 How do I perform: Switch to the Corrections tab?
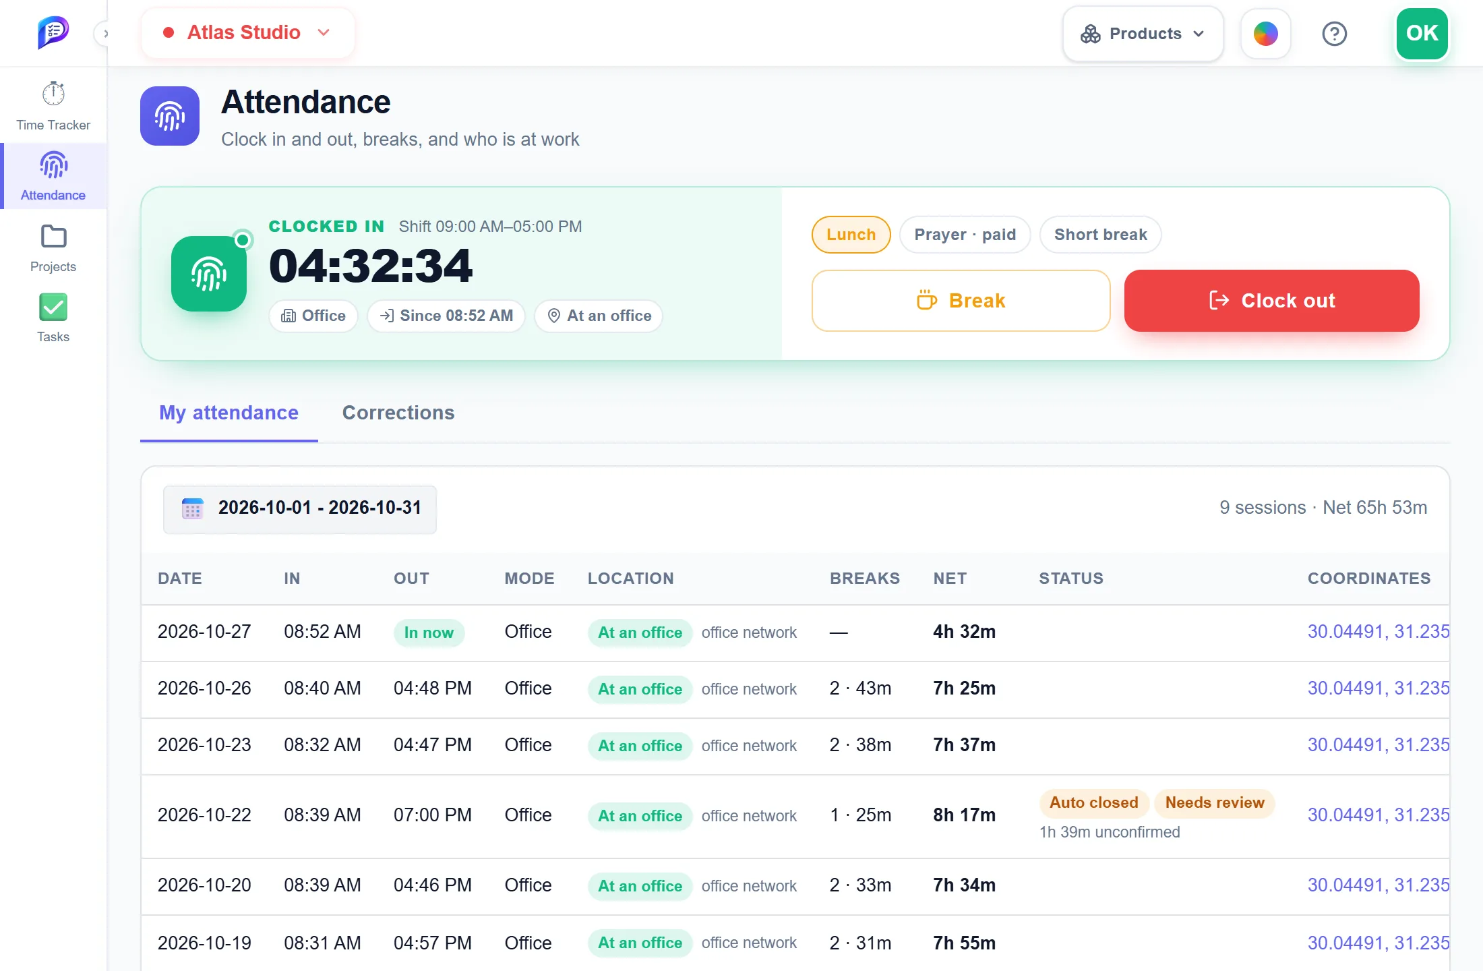click(x=398, y=413)
